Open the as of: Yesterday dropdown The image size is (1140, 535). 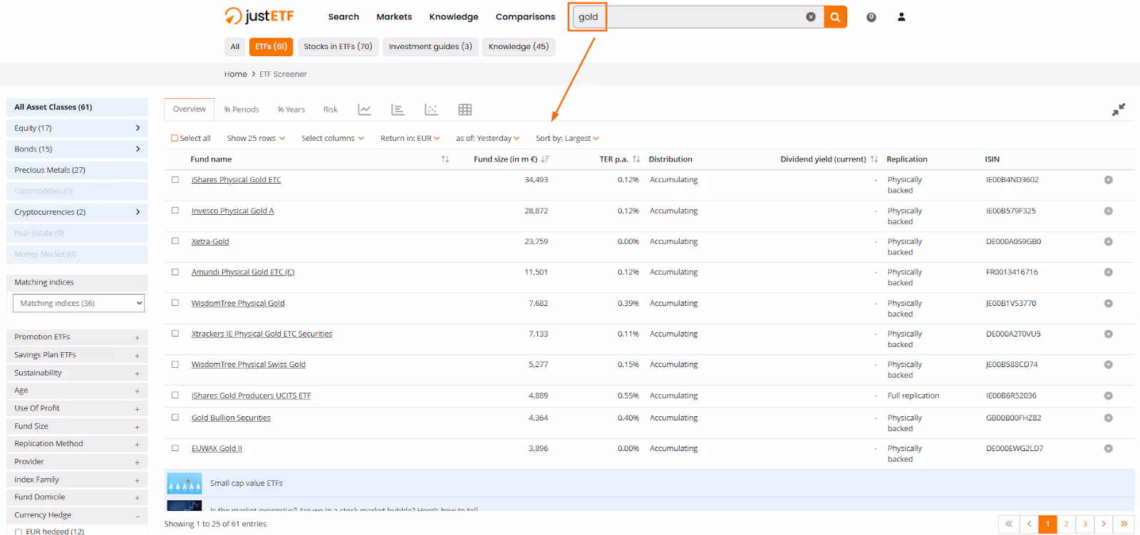click(488, 139)
